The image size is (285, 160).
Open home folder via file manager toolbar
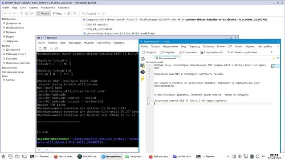point(27,13)
